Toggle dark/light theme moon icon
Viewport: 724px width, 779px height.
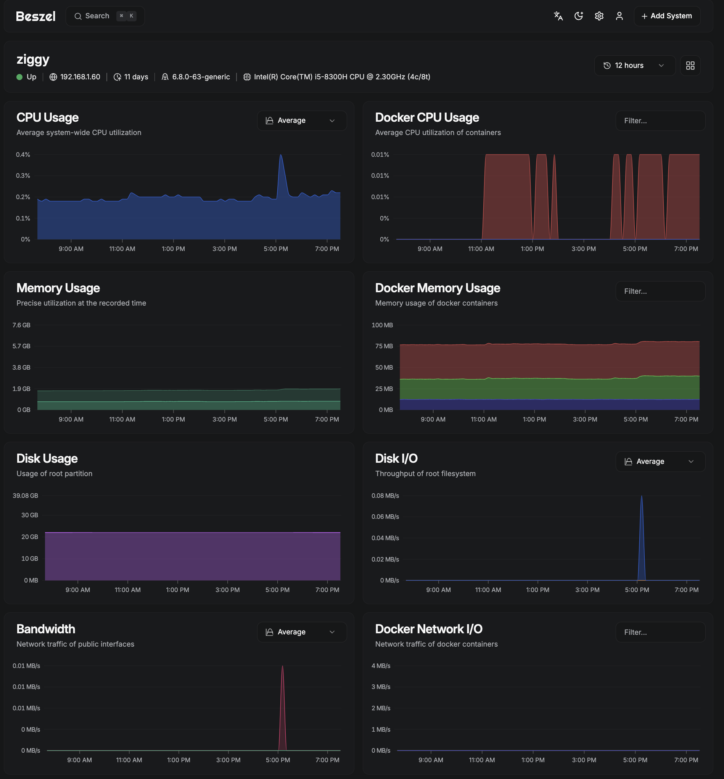(x=578, y=16)
